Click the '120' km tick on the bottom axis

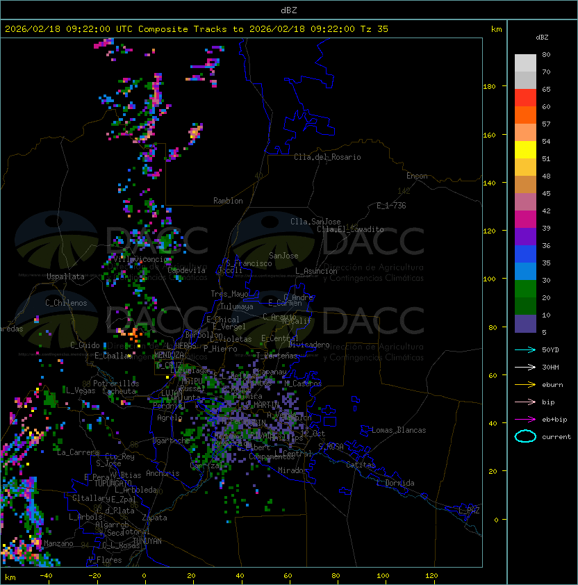(431, 576)
